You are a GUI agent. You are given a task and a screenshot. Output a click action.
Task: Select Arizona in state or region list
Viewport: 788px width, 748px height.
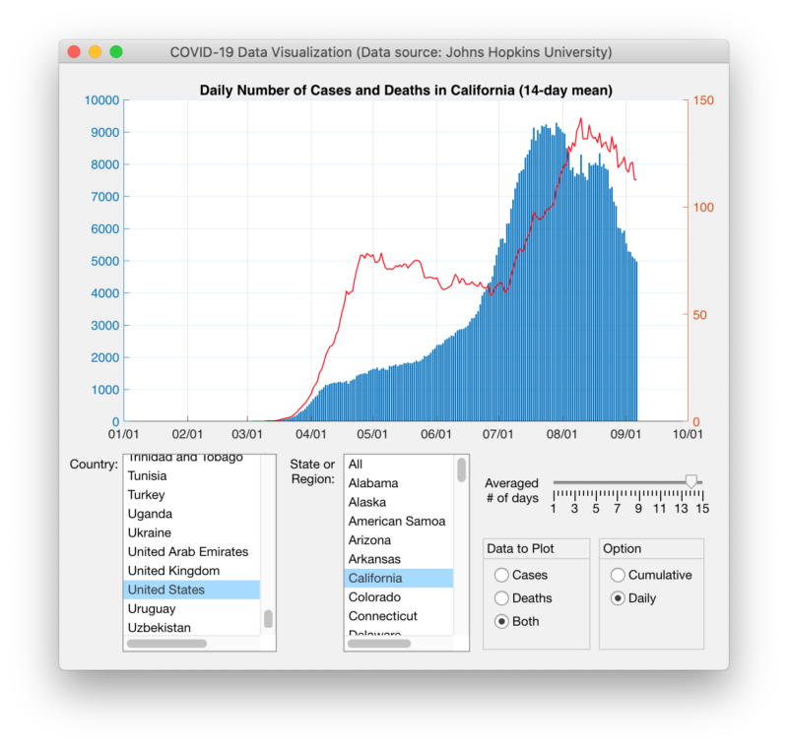370,540
